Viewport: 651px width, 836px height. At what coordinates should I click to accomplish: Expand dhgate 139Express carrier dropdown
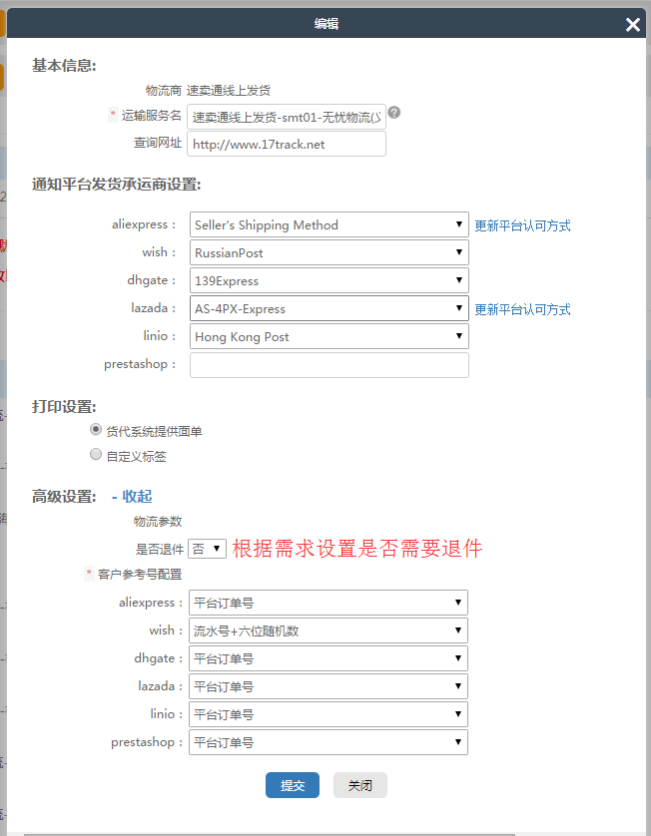[328, 281]
